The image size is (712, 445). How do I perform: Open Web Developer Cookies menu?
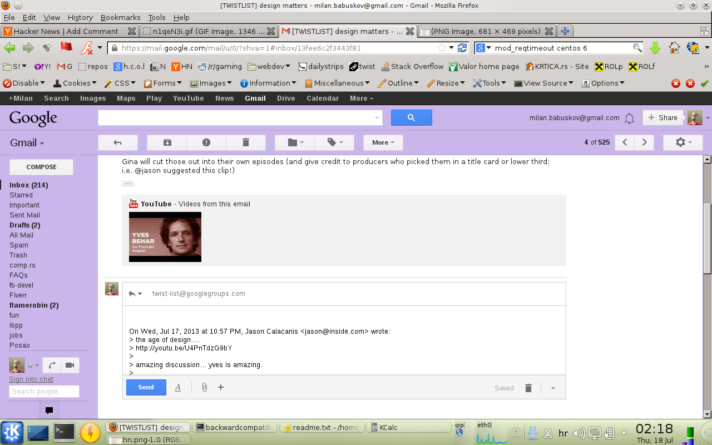[75, 83]
